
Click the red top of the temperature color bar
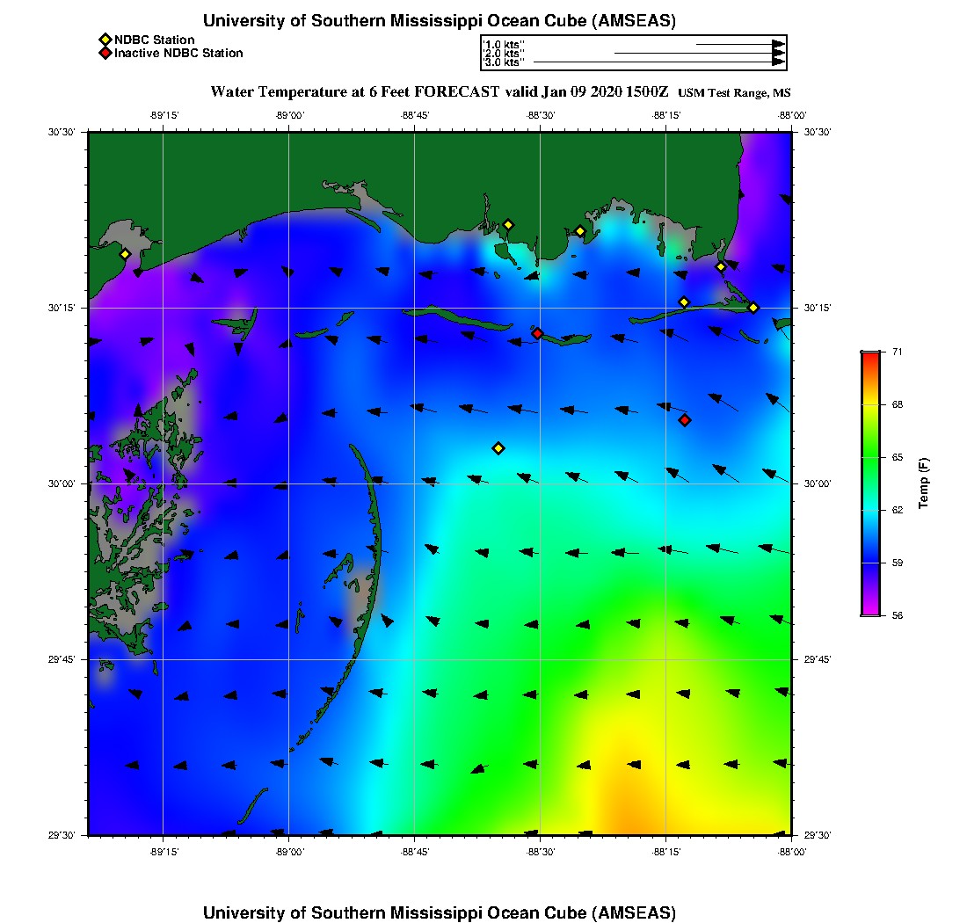869,356
